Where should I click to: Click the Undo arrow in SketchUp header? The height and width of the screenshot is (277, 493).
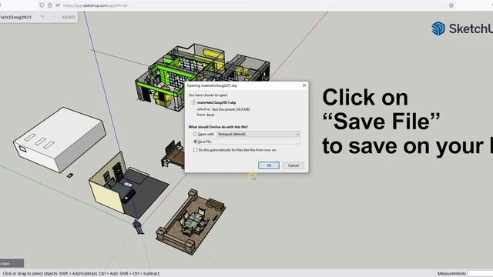[x=42, y=17]
